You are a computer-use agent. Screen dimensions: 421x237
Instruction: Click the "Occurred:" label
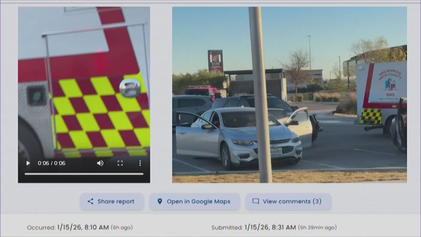[x=41, y=228]
